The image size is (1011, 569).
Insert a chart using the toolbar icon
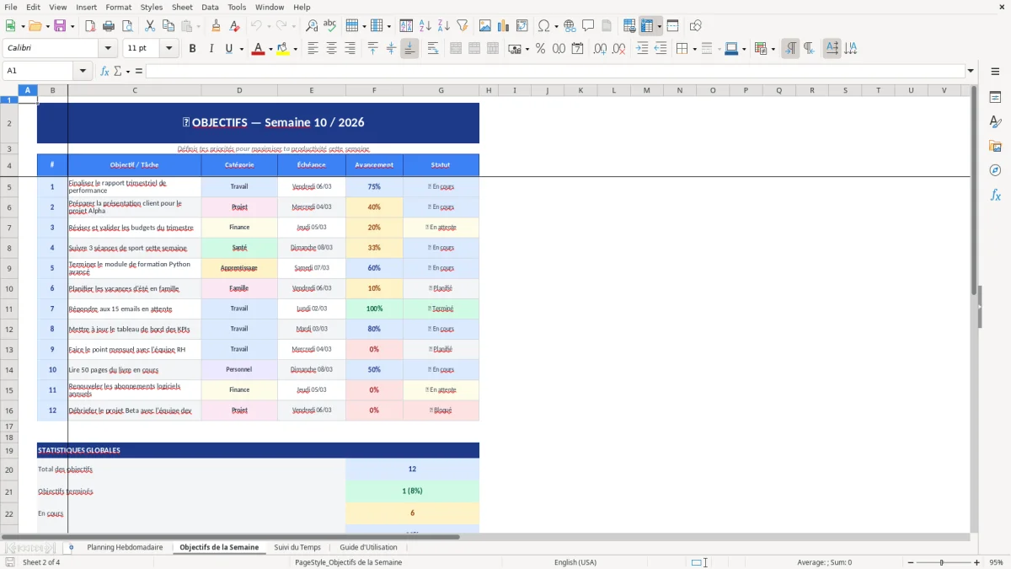[503, 25]
